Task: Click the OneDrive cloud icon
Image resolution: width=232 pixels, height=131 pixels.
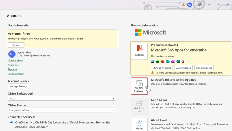Action: click(x=12, y=122)
